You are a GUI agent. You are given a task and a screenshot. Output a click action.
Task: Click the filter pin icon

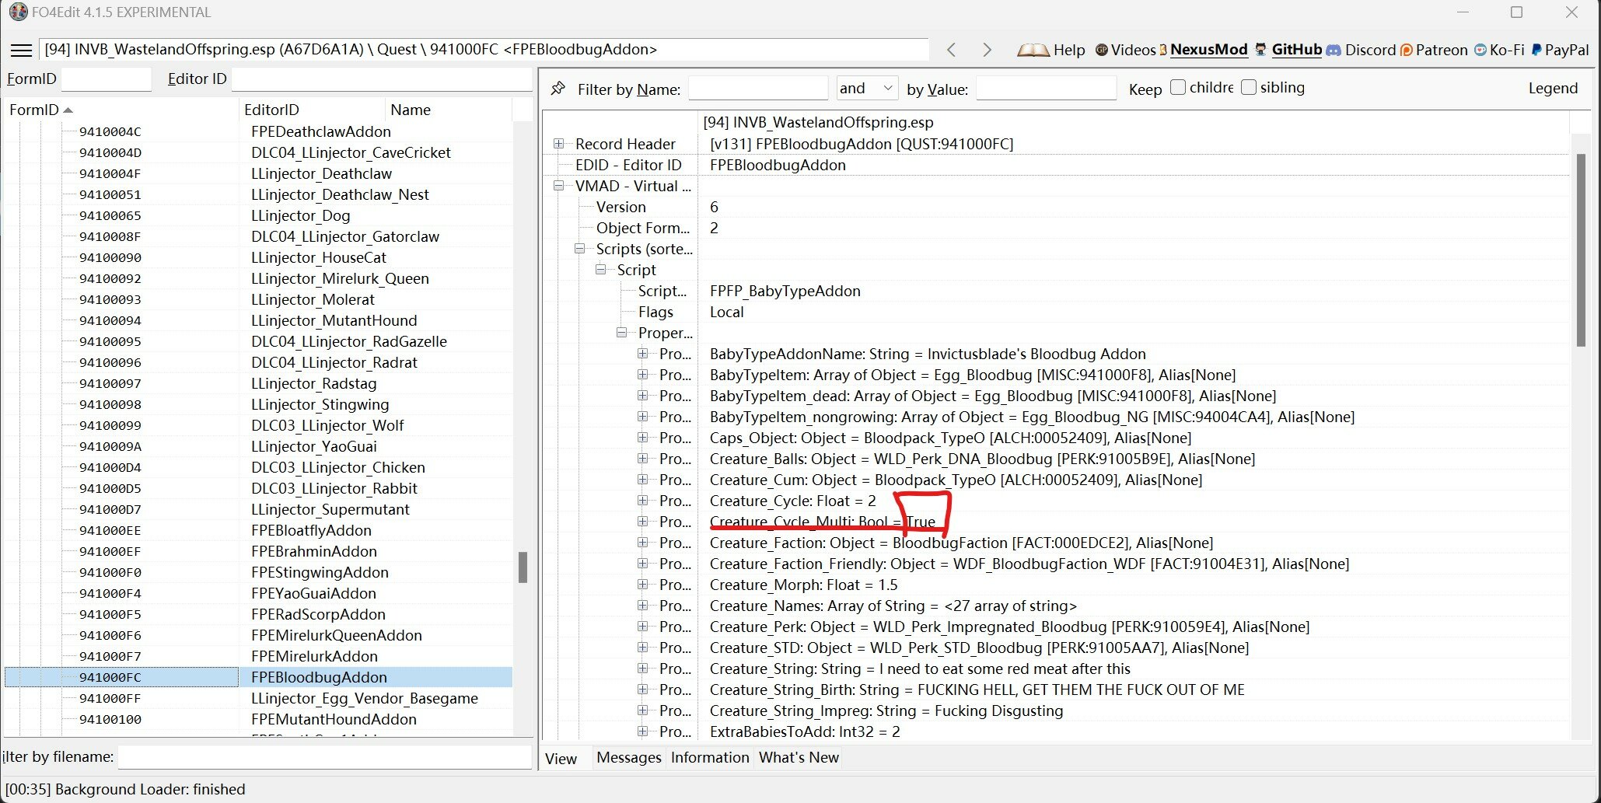558,88
